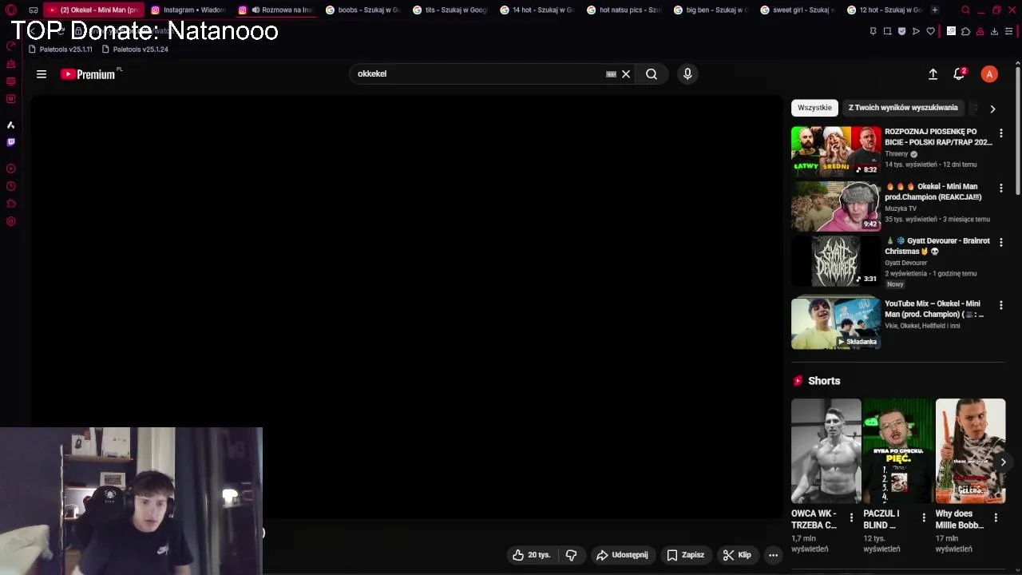This screenshot has width=1022, height=575.
Task: Open options for YouTube Mix item
Action: 1000,305
